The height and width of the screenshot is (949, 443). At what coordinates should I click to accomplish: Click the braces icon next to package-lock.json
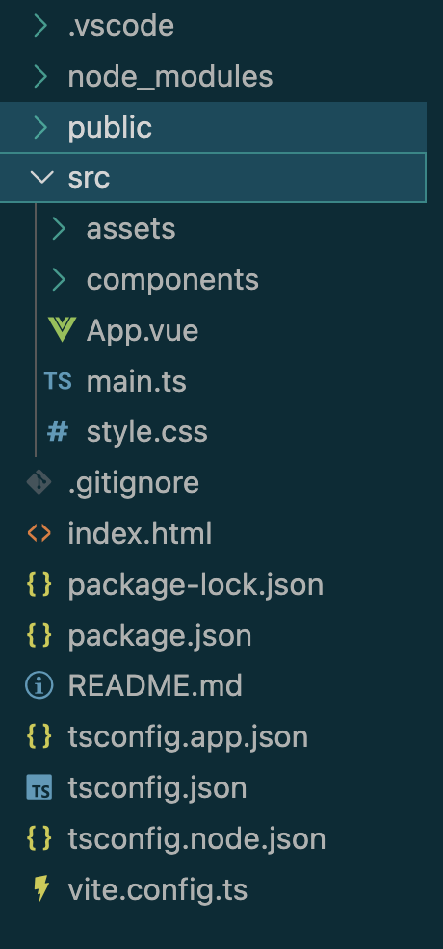click(39, 584)
